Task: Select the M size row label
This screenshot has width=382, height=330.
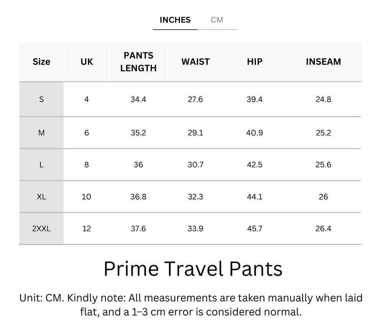Action: 41,132
